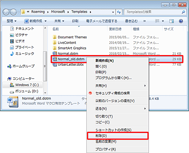
Task: Open the 共有 share toolbar dropdown
Action: (59, 21)
